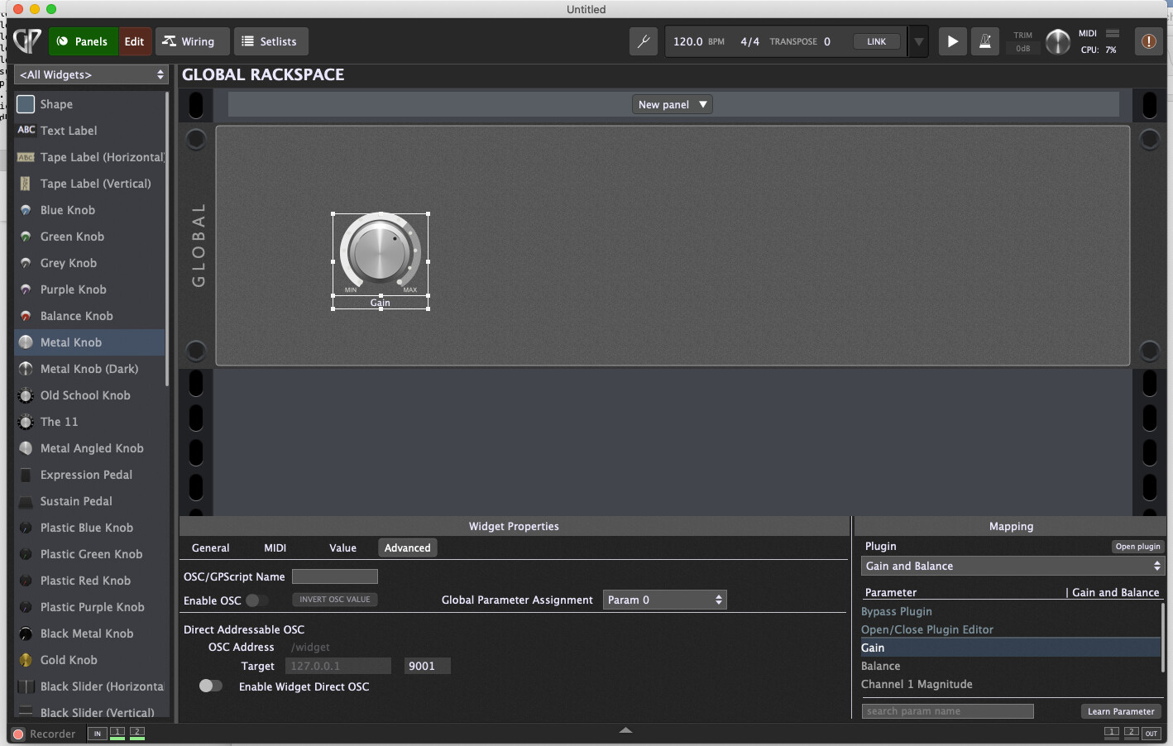Open the MIDI properties tab

[275, 548]
